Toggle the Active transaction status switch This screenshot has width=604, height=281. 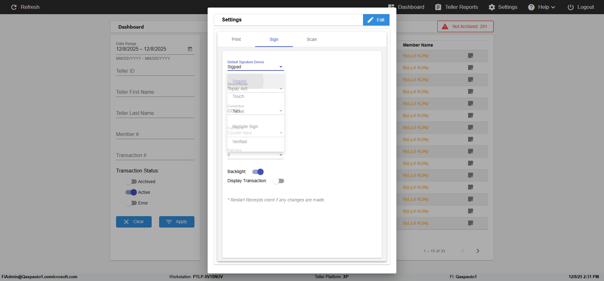pos(131,192)
